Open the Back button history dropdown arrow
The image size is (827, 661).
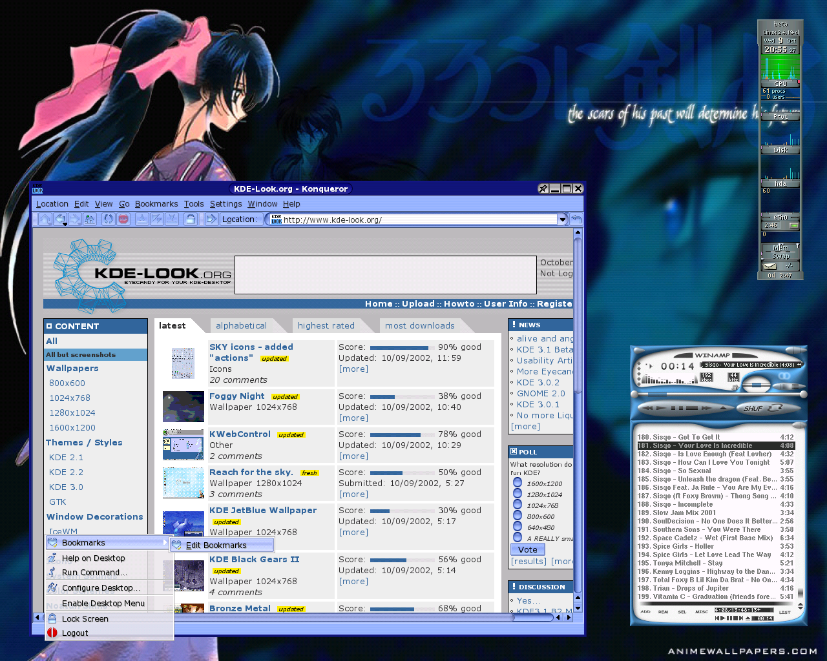coord(65,224)
